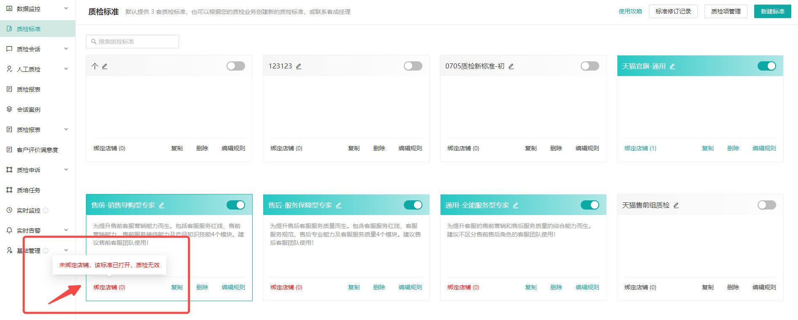798x320 pixels.
Task: Click the 质检申诉 sidebar icon
Action: [x=9, y=170]
